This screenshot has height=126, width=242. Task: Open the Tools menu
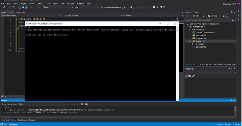pyautogui.click(x=55, y=4)
